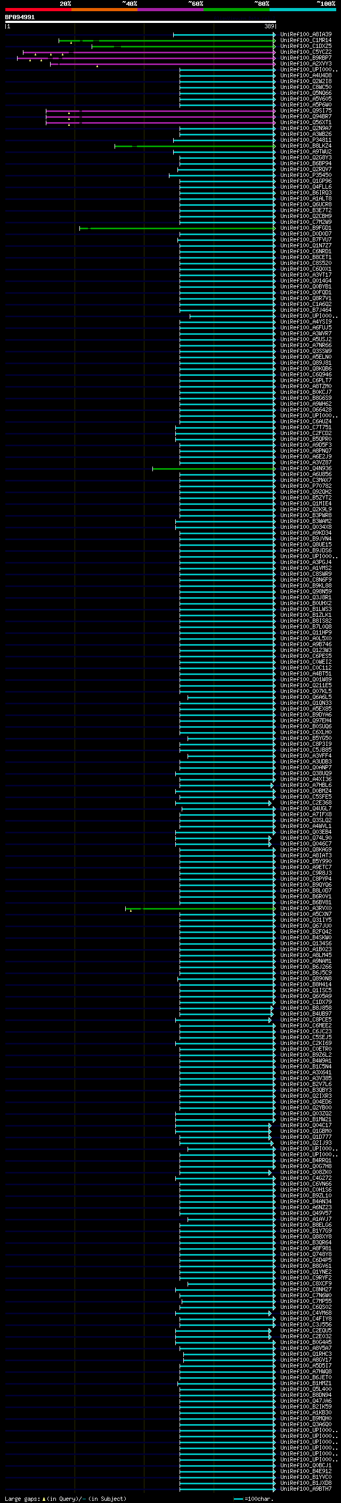341x1503 pixels.
Task: Click the green ~80% identity legend segment
Action: [x=237, y=10]
